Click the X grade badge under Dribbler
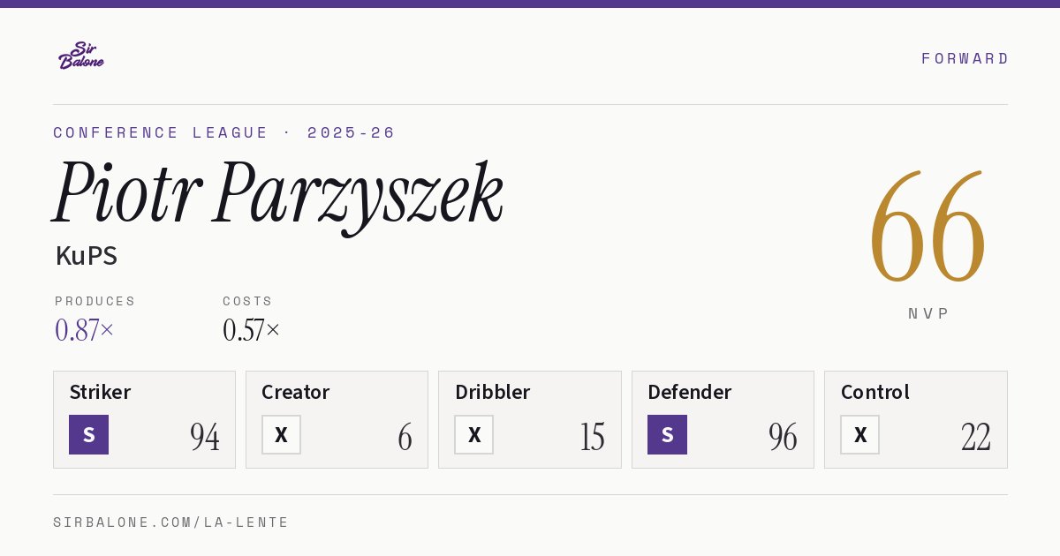The height and width of the screenshot is (556, 1060). [474, 435]
